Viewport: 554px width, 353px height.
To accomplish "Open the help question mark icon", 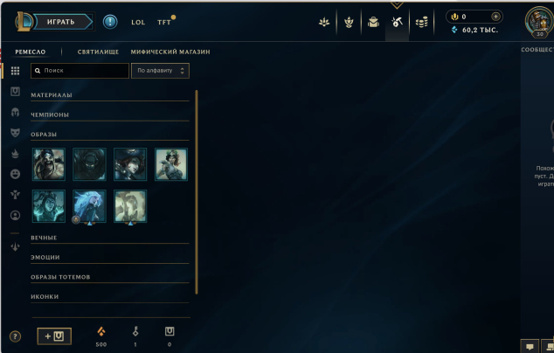I will (15, 336).
